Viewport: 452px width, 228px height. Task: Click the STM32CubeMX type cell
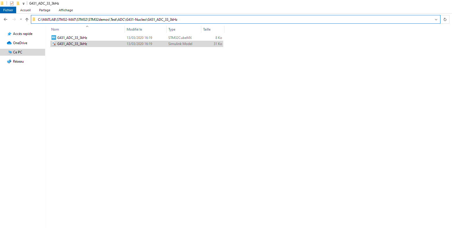(x=180, y=38)
